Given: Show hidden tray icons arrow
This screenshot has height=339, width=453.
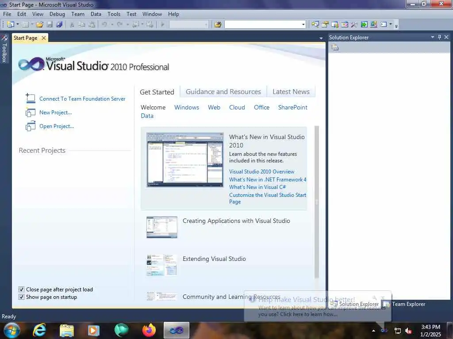Looking at the screenshot, I should pyautogui.click(x=373, y=331).
